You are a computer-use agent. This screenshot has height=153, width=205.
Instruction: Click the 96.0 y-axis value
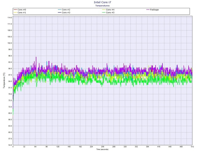click(10, 56)
